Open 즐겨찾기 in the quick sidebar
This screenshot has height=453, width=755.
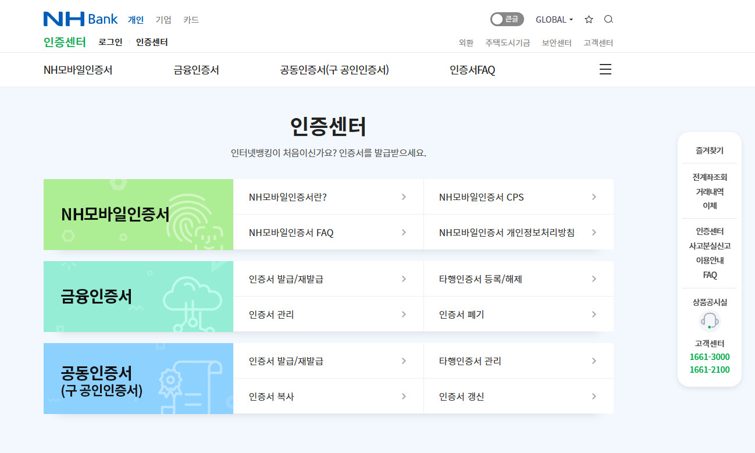(x=710, y=150)
